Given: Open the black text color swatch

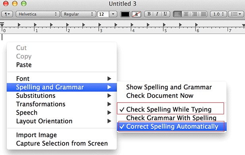Looking at the screenshot, I should click(x=125, y=14).
